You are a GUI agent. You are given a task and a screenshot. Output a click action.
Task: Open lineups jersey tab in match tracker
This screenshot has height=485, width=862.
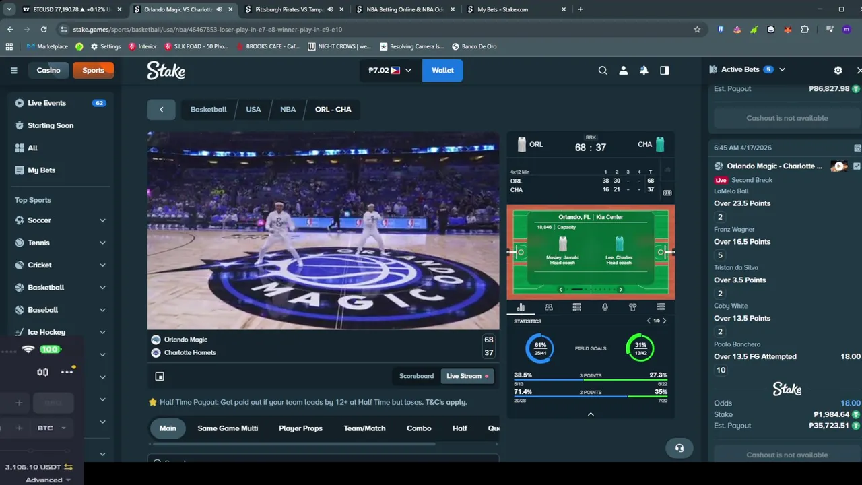tap(632, 307)
